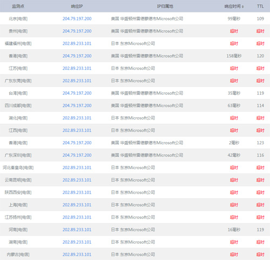Select the 广东东莞[电信] monitoring point cell
The image size is (270, 260).
tap(18, 81)
